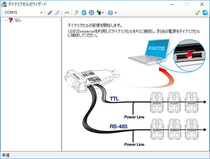This screenshot has width=210, height=159.
Task: Click the blue circular arrows recovery icon
Action: point(84,13)
